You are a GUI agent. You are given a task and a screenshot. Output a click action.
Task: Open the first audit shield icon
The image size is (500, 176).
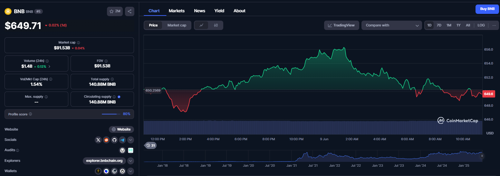click(122, 150)
